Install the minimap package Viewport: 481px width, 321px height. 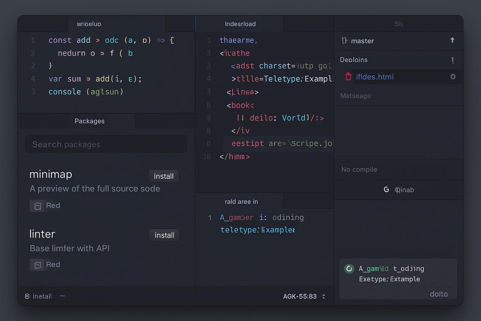pos(163,176)
